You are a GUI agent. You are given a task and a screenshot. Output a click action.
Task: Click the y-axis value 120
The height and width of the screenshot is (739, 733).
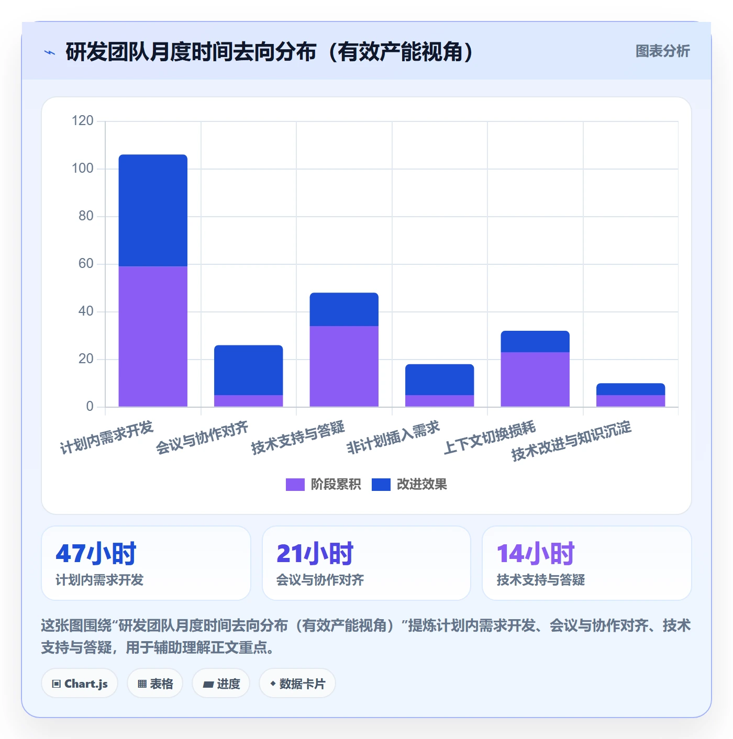click(x=82, y=121)
